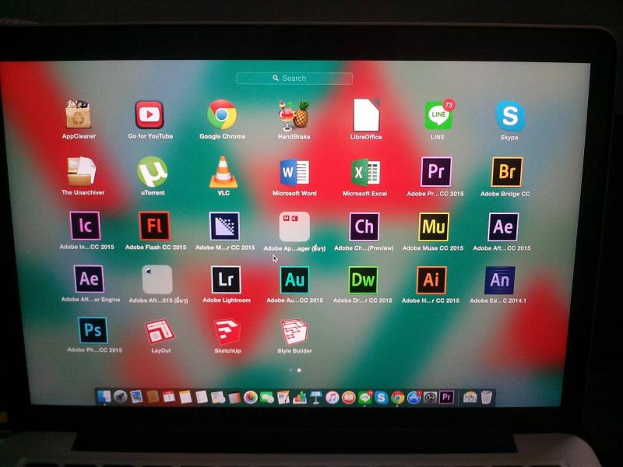
Task: Open Adobe Bridge CC
Action: tap(507, 172)
